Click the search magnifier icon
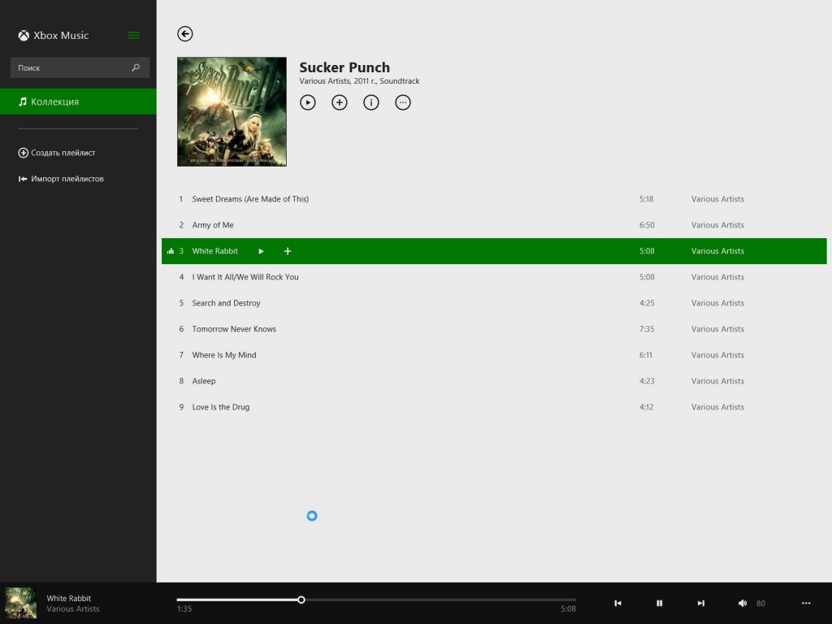 136,67
